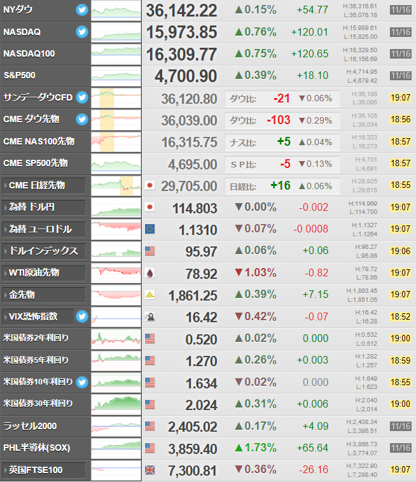Open the S&P500 index label
Viewport: 416px width, 482px height.
tap(19, 76)
